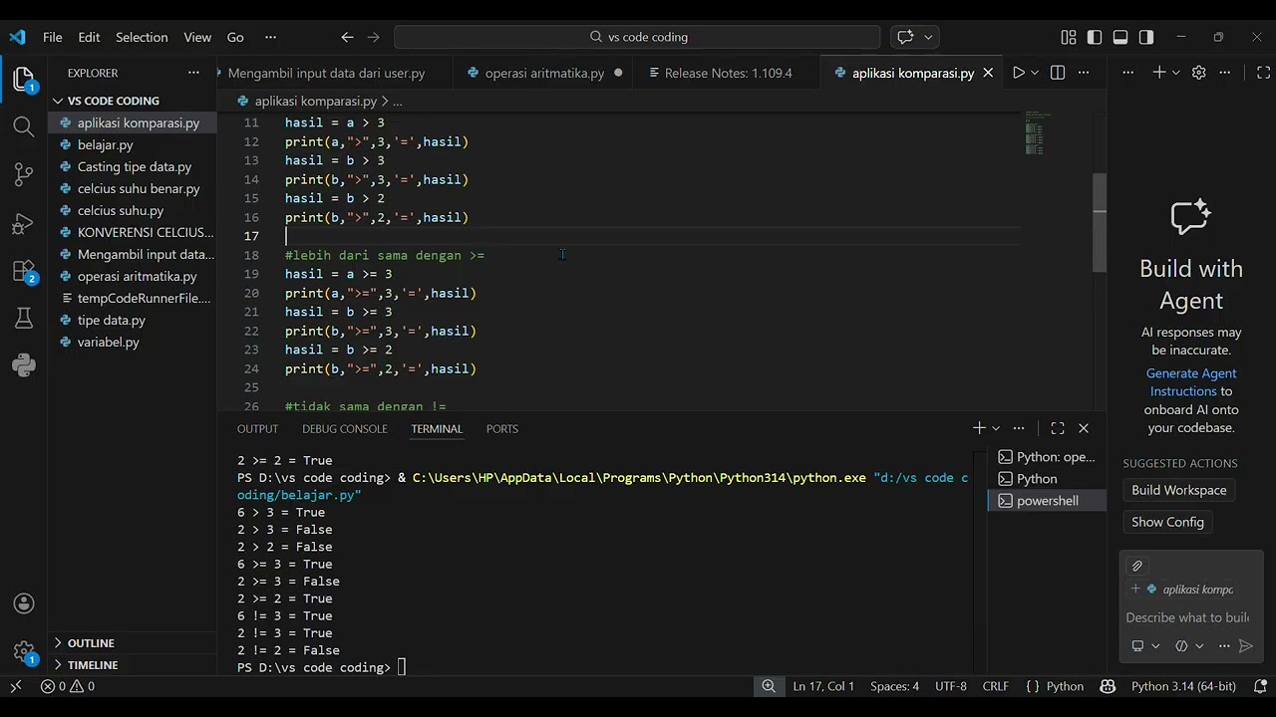This screenshot has width=1276, height=717.
Task: Click Build Workspace button
Action: coord(1179,490)
